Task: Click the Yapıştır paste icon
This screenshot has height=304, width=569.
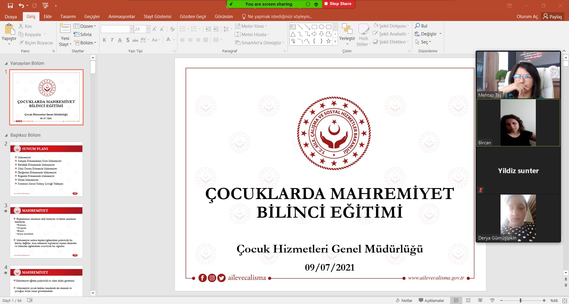Action: [x=9, y=30]
